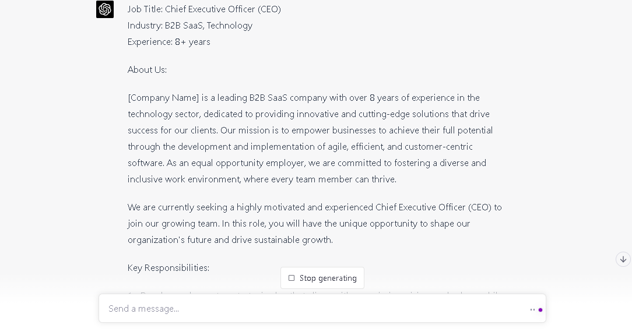Click the phrase 'equal opportunity employer'

(247, 163)
